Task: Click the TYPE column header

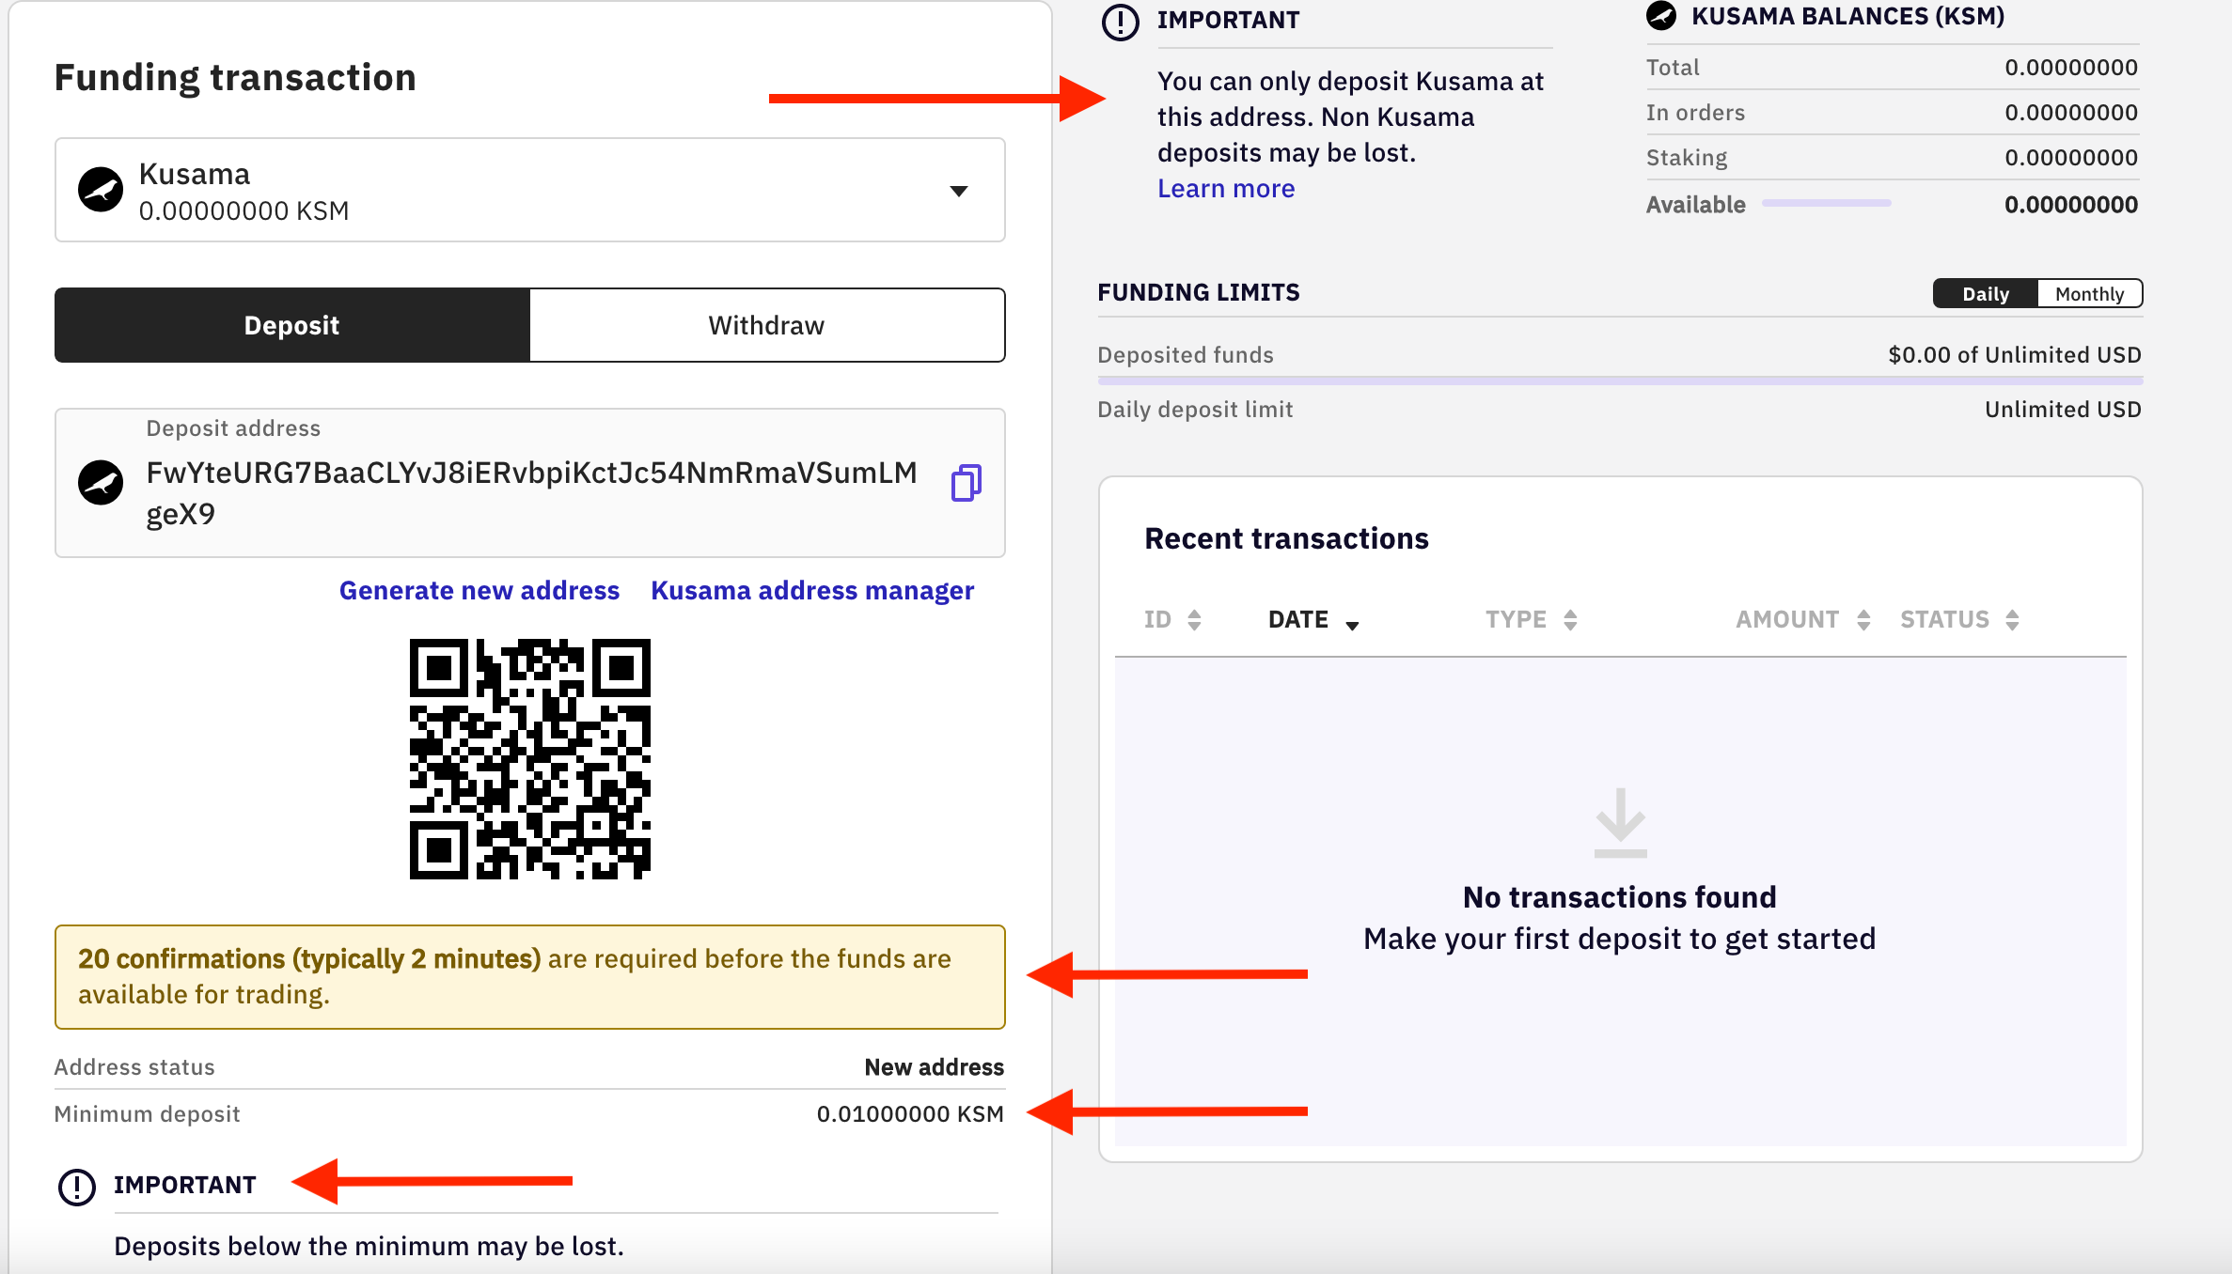Action: 1516,620
